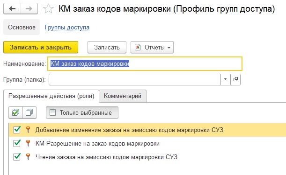Check all roles icon button
This screenshot has width=286, height=175.
[x=16, y=112]
